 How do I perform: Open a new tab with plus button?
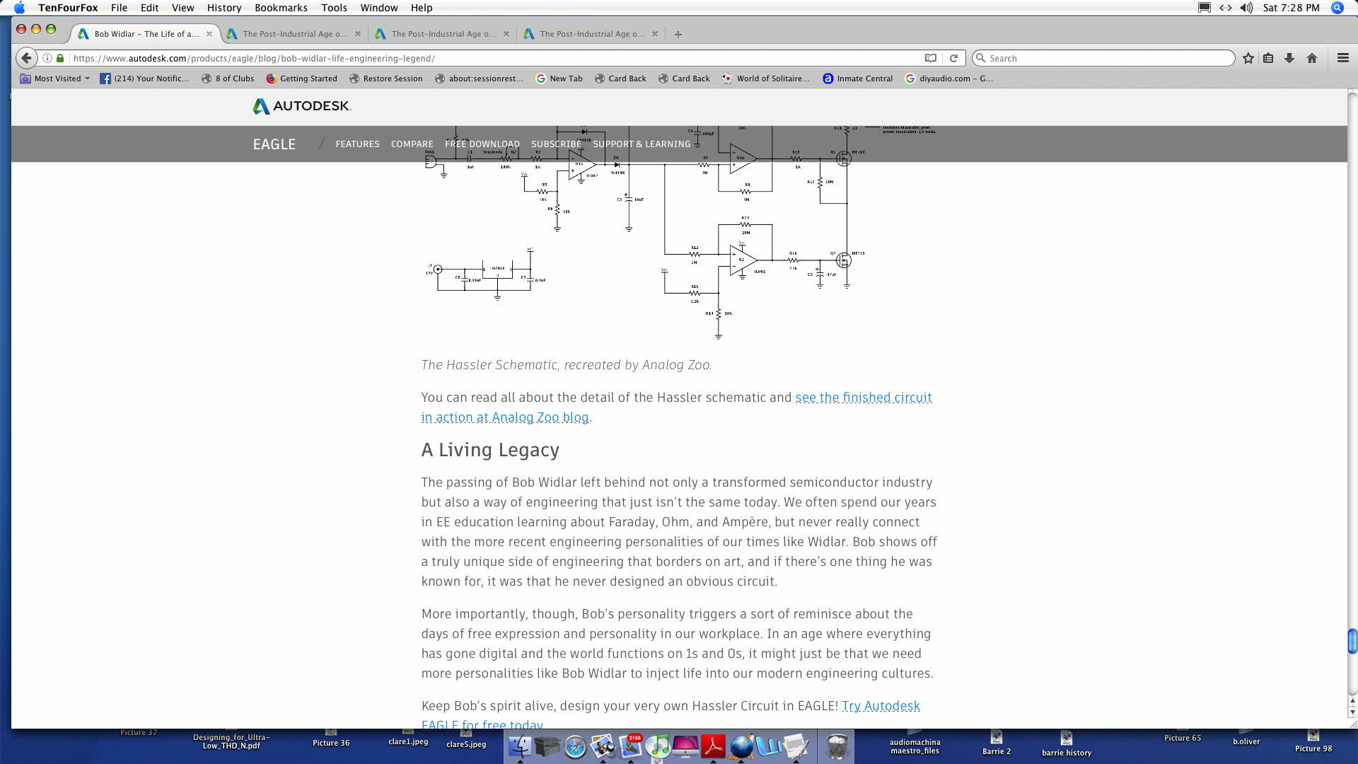pyautogui.click(x=678, y=34)
